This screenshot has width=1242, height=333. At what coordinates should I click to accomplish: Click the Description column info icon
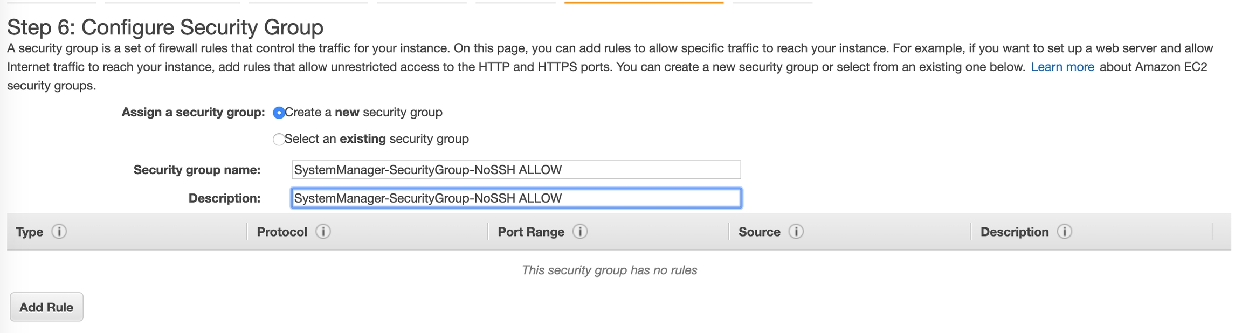click(x=1065, y=232)
